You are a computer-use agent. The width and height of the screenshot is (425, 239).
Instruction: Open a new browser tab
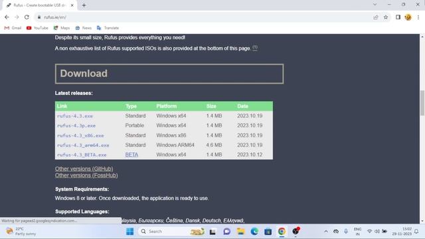pos(84,5)
